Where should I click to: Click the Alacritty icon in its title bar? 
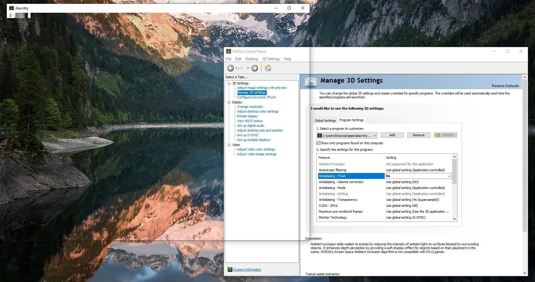[x=12, y=8]
